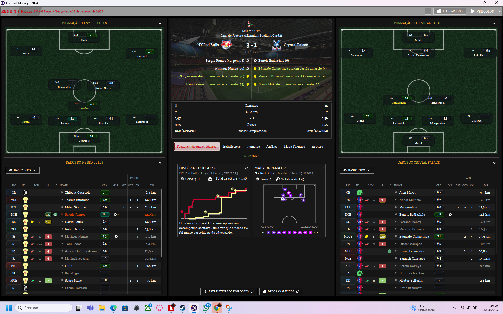Click Guardar Jogo button

tap(450, 11)
